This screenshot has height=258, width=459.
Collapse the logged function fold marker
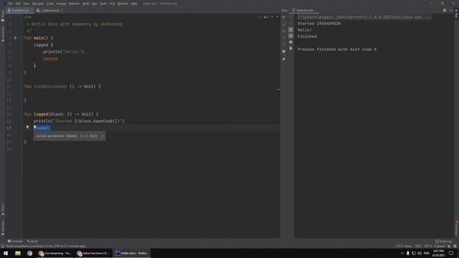pyautogui.click(x=24, y=114)
